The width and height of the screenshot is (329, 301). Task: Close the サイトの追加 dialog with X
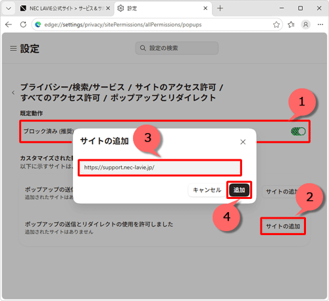coord(243,142)
